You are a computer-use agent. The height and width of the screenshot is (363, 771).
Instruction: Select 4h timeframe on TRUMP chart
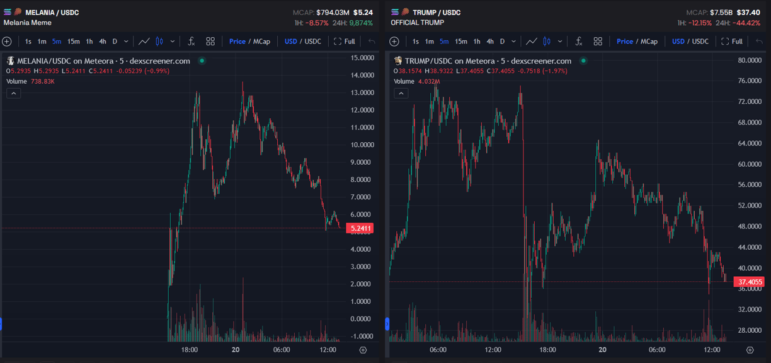tap(490, 42)
